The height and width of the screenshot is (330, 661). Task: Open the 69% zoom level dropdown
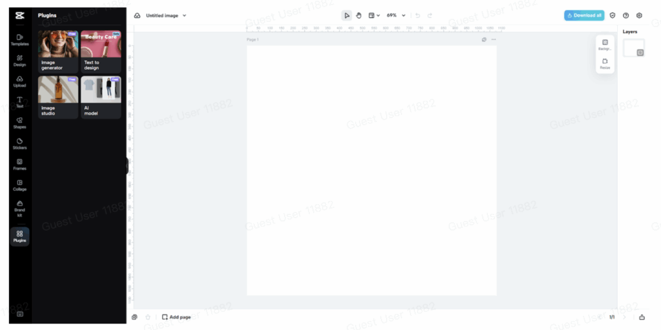[x=396, y=15]
